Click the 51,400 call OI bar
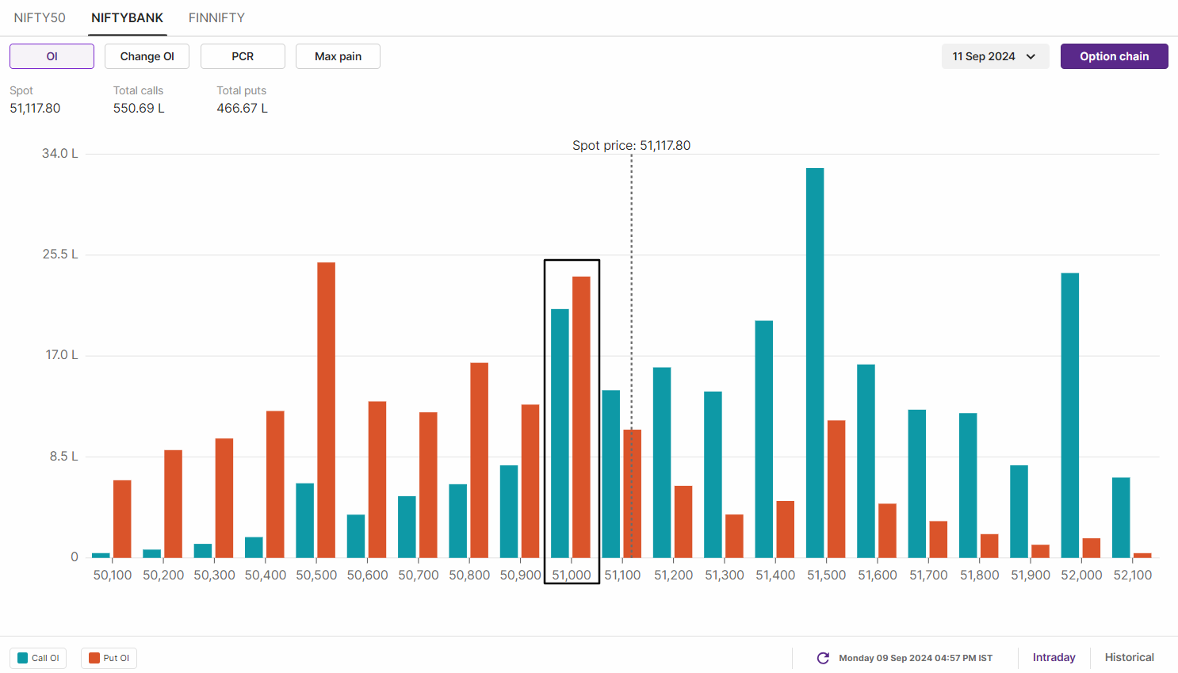This screenshot has width=1178, height=673. click(x=764, y=439)
